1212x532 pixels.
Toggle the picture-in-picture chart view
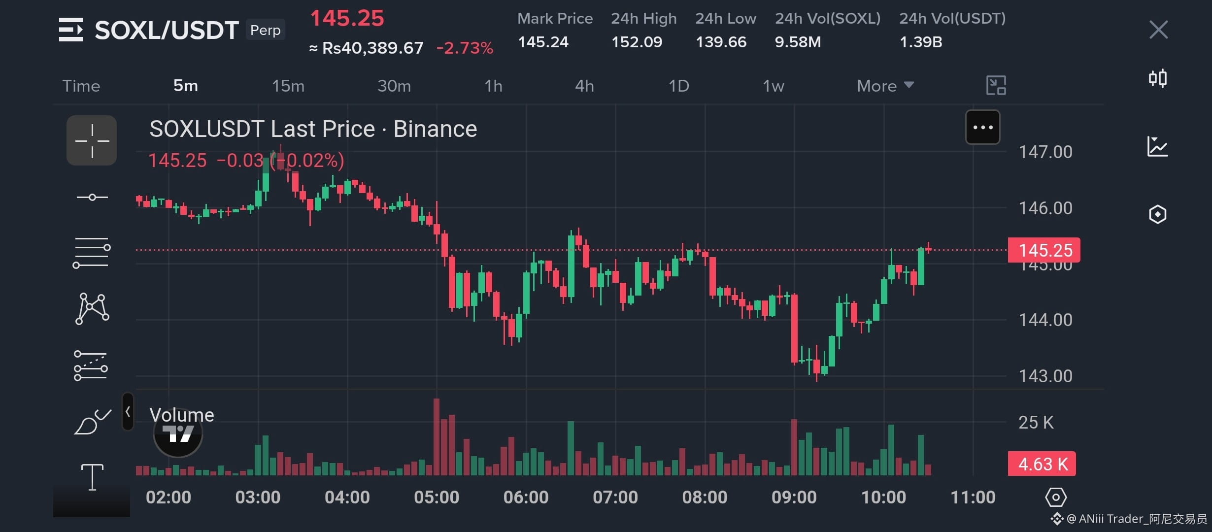coord(996,85)
